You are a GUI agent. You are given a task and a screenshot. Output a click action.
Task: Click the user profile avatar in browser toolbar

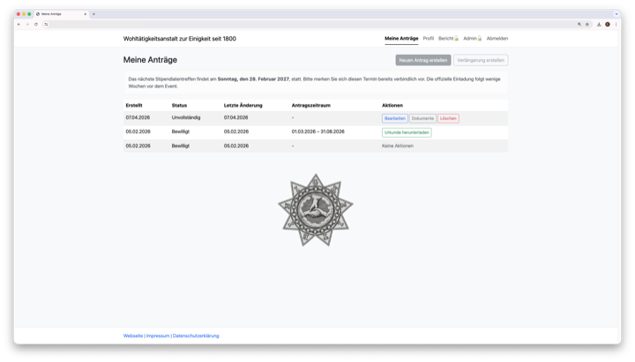[608, 24]
